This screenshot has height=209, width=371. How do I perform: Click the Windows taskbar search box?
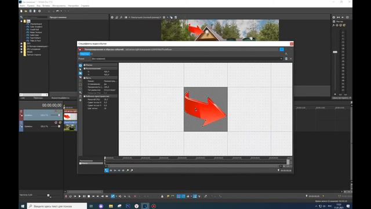pos(57,206)
